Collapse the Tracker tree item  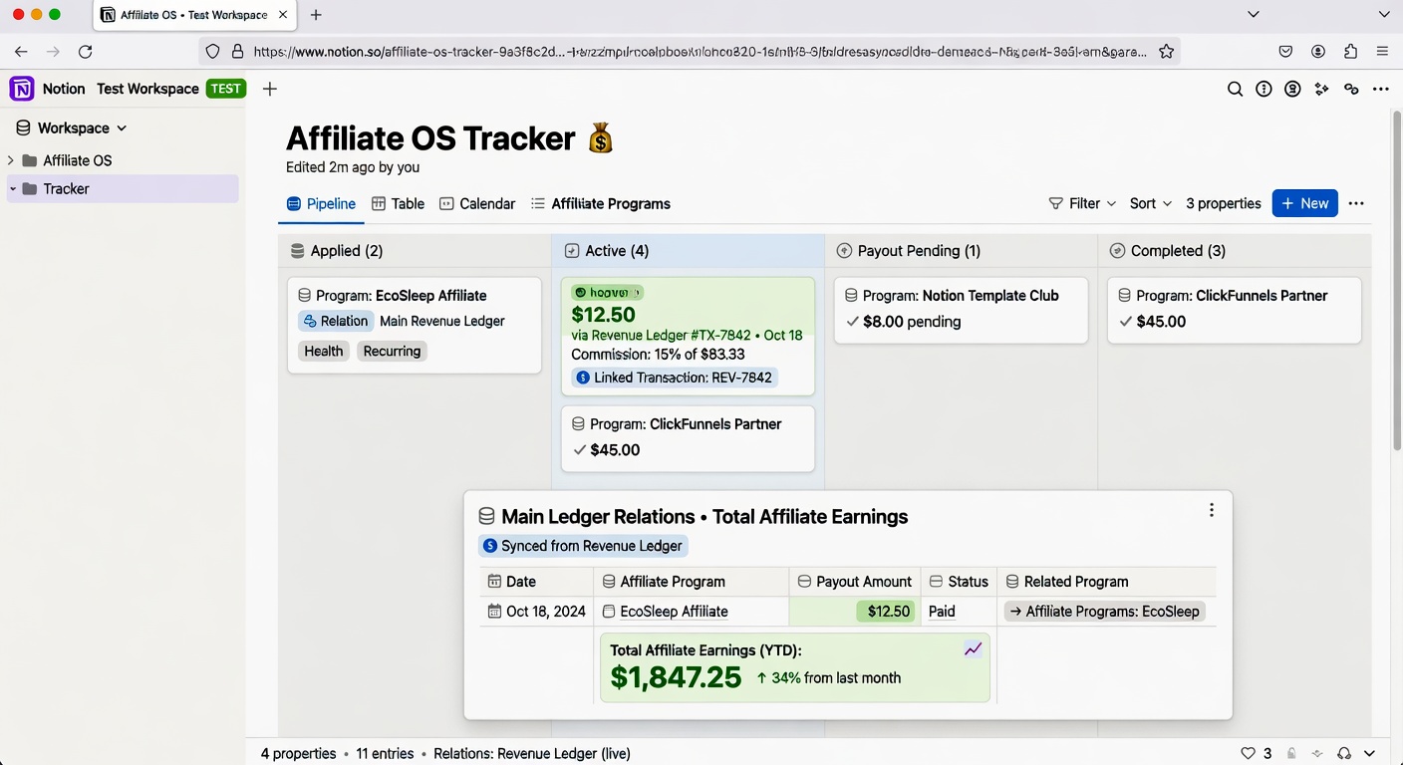click(12, 188)
